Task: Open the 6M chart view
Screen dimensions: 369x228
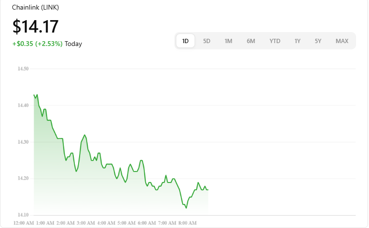Action: (x=251, y=41)
